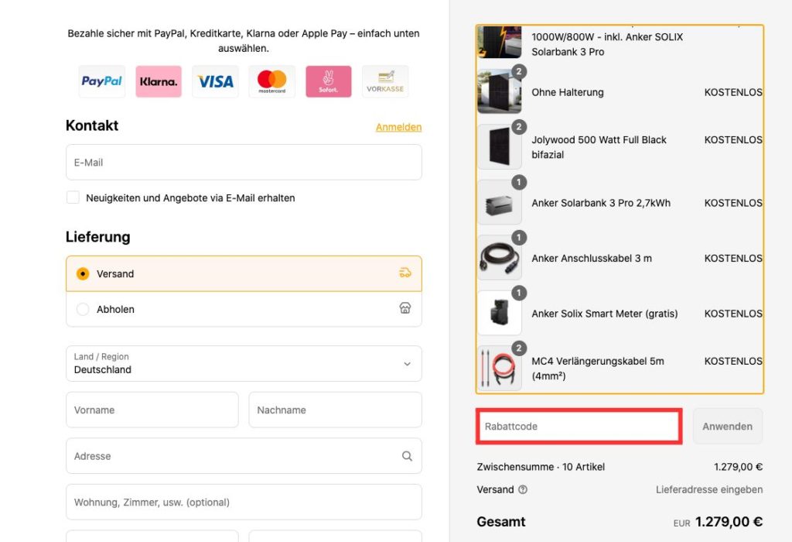792x542 pixels.
Task: Open the MC4 Verlängerungskabel thumbnail
Action: tap(500, 368)
